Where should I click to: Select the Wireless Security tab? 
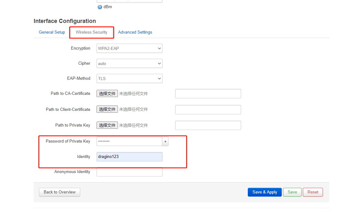click(x=92, y=32)
